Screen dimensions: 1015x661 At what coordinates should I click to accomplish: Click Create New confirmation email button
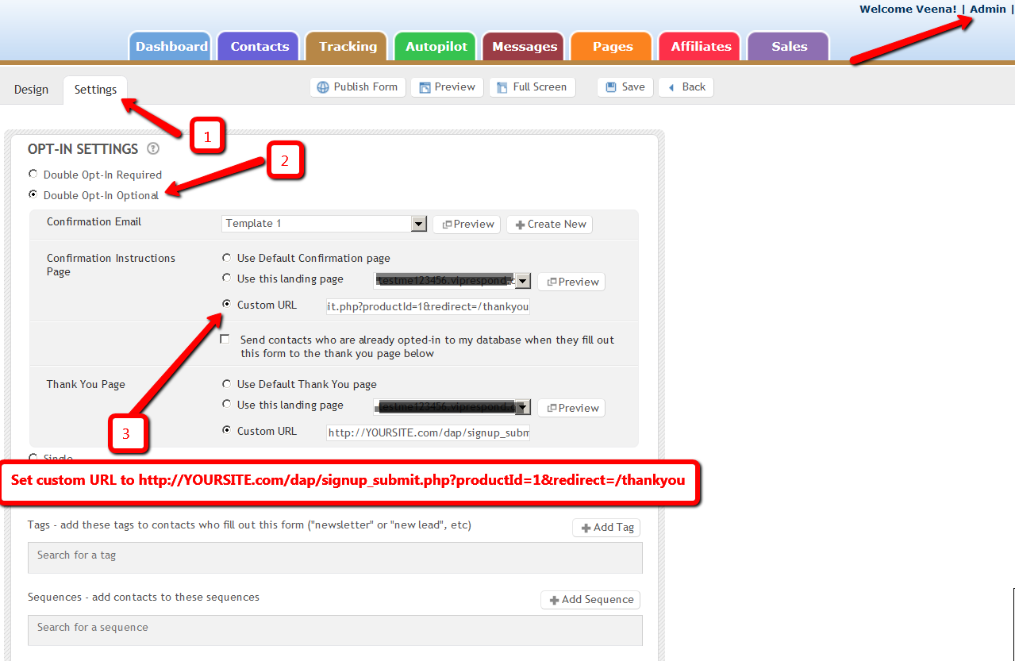click(549, 225)
